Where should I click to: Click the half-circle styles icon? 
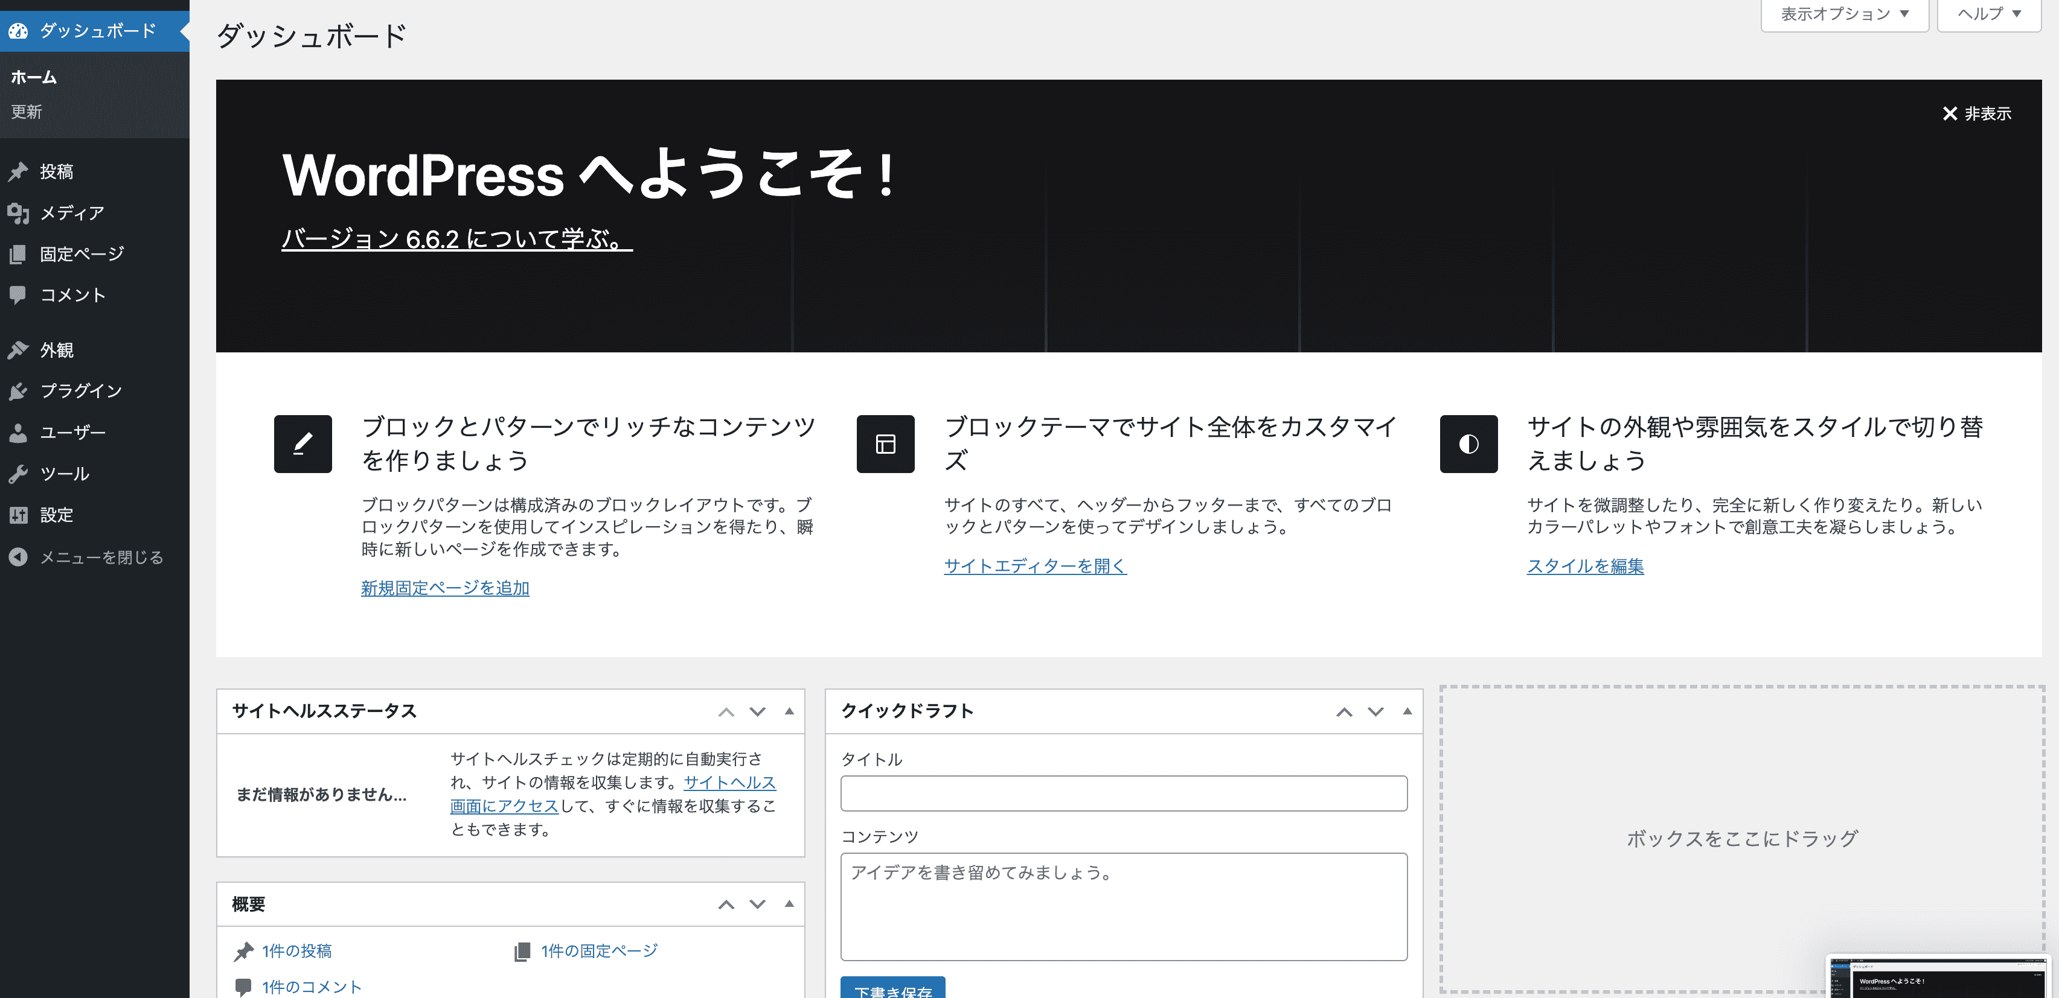(1469, 443)
